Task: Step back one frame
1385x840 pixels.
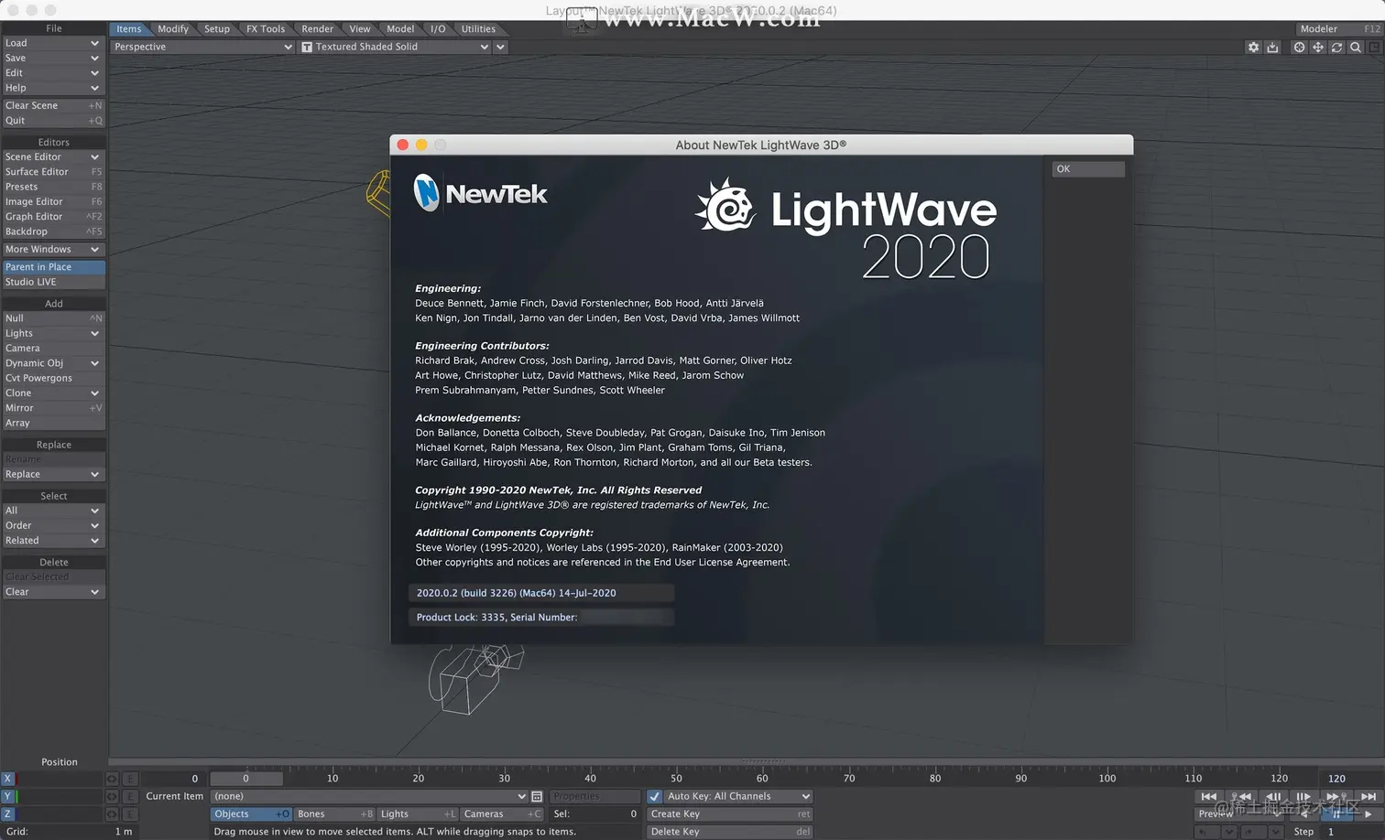Action: click(1273, 797)
